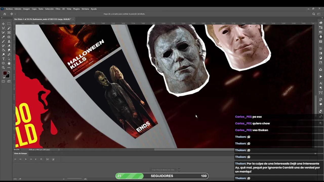Select the Frame tool
324x182 pixels.
(9, 33)
